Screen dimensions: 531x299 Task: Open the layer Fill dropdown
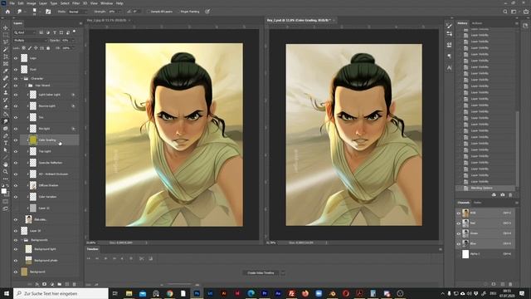coord(73,48)
